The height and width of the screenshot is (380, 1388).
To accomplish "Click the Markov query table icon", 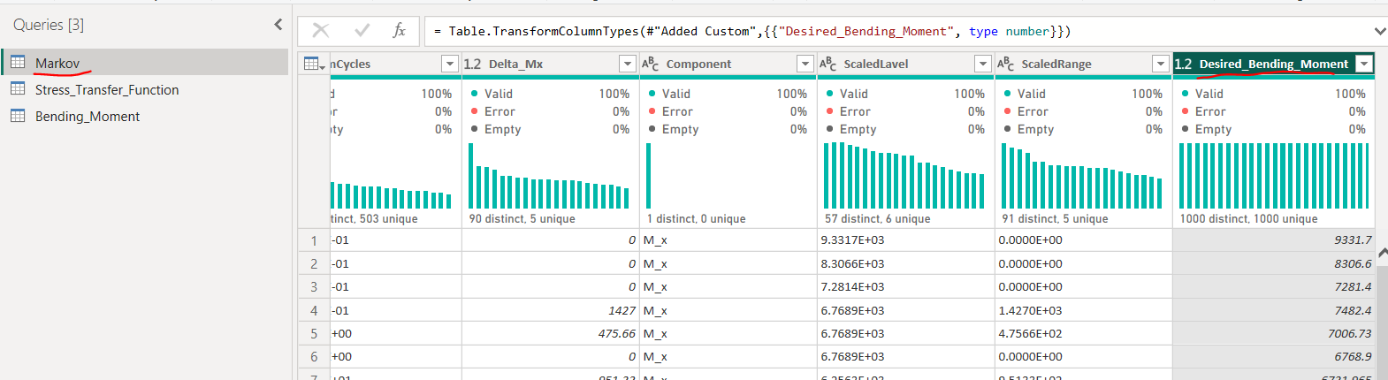I will click(x=18, y=62).
